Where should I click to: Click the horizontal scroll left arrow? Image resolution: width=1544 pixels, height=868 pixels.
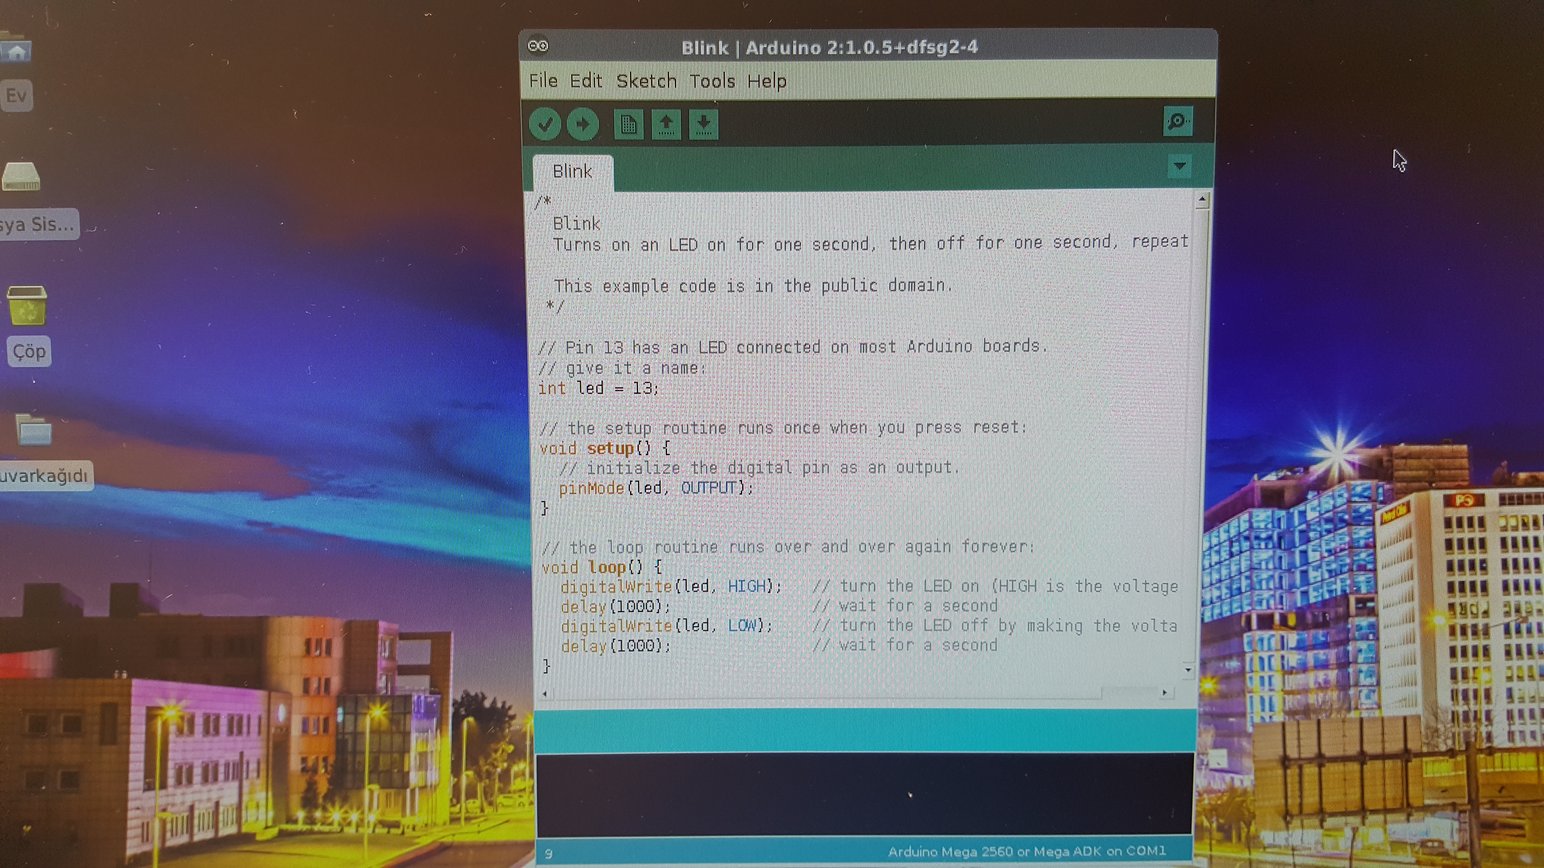pyautogui.click(x=544, y=694)
